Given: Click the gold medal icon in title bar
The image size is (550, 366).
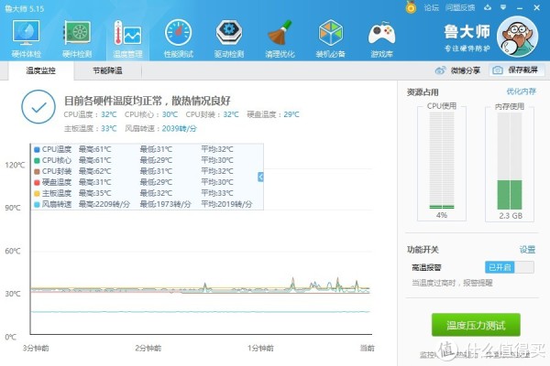Looking at the screenshot, I should tap(411, 7).
